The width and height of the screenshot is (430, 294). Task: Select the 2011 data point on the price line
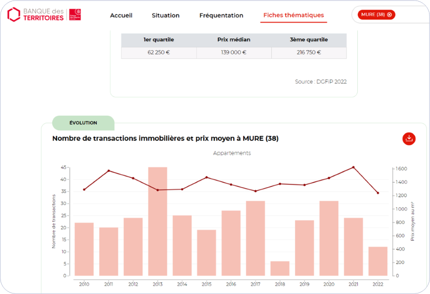pyautogui.click(x=109, y=171)
